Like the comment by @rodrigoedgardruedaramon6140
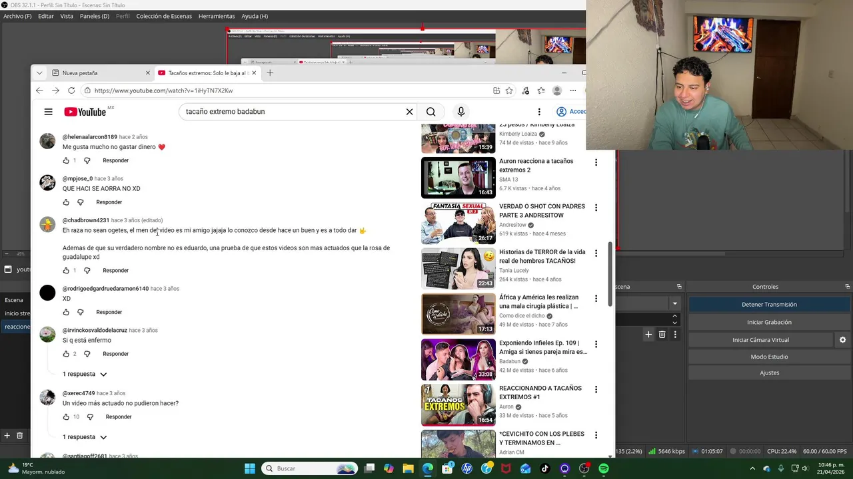This screenshot has width=853, height=479. (x=66, y=312)
